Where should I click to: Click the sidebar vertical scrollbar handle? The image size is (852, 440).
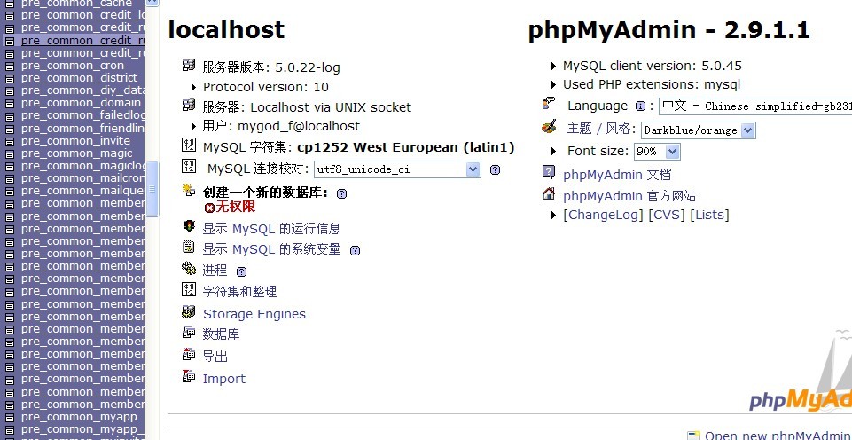152,189
